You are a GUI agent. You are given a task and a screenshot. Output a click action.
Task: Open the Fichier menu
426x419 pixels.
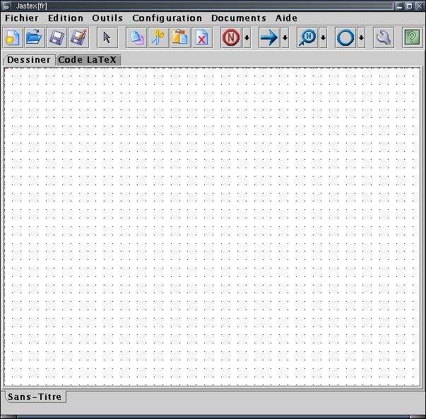pyautogui.click(x=22, y=18)
